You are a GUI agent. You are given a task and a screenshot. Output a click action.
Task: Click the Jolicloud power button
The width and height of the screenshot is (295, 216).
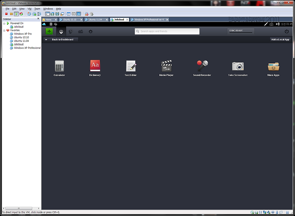(x=286, y=31)
